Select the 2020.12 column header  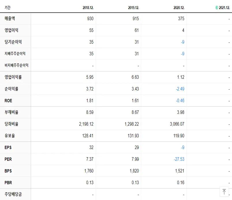(x=179, y=8)
